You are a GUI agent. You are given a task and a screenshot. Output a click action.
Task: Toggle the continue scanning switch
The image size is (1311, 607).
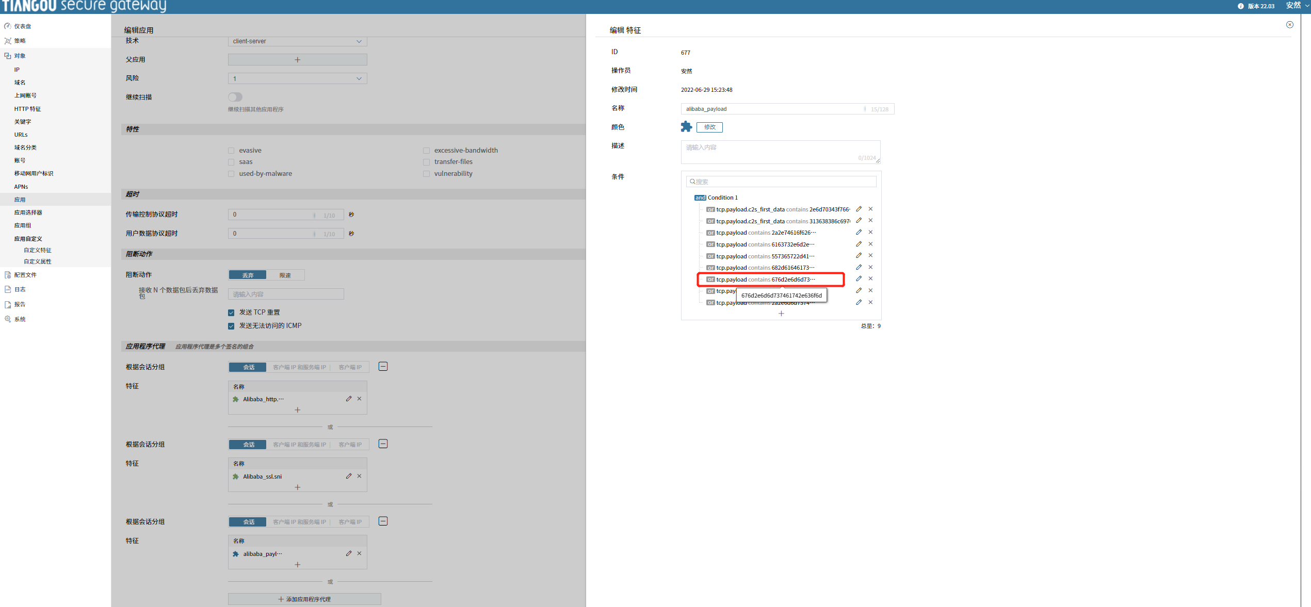point(235,97)
